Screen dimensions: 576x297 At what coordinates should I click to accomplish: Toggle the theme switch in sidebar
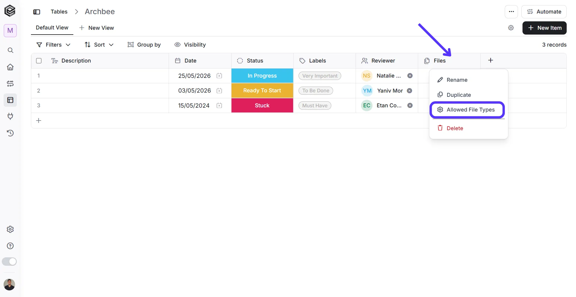click(x=9, y=262)
